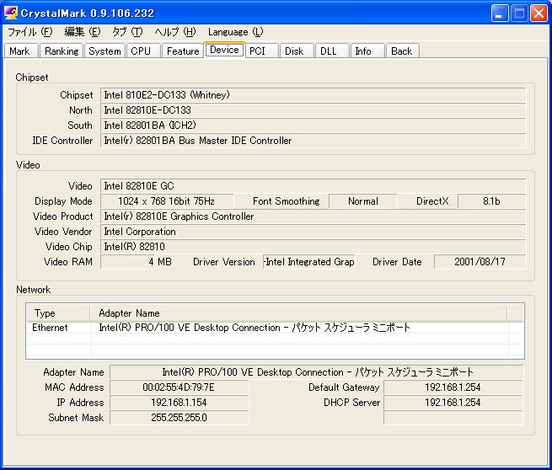
Task: Click Video Vendor value Intel Corporation
Action: [313, 232]
